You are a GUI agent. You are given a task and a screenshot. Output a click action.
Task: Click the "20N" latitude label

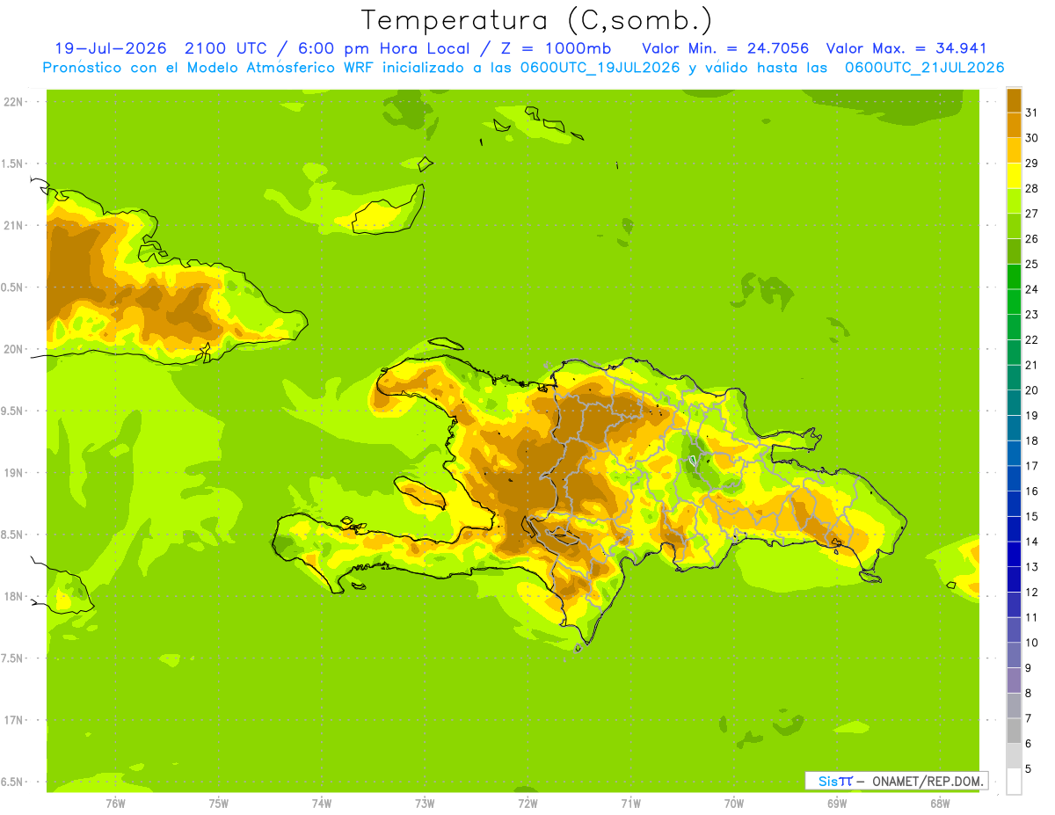pyautogui.click(x=13, y=349)
